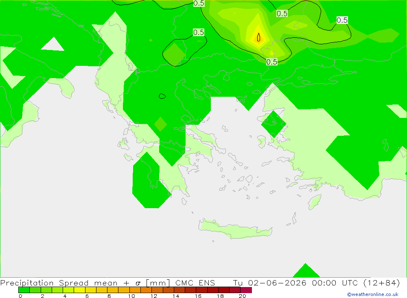Click the lowest 0.5 contour label on the map

[x=272, y=62]
